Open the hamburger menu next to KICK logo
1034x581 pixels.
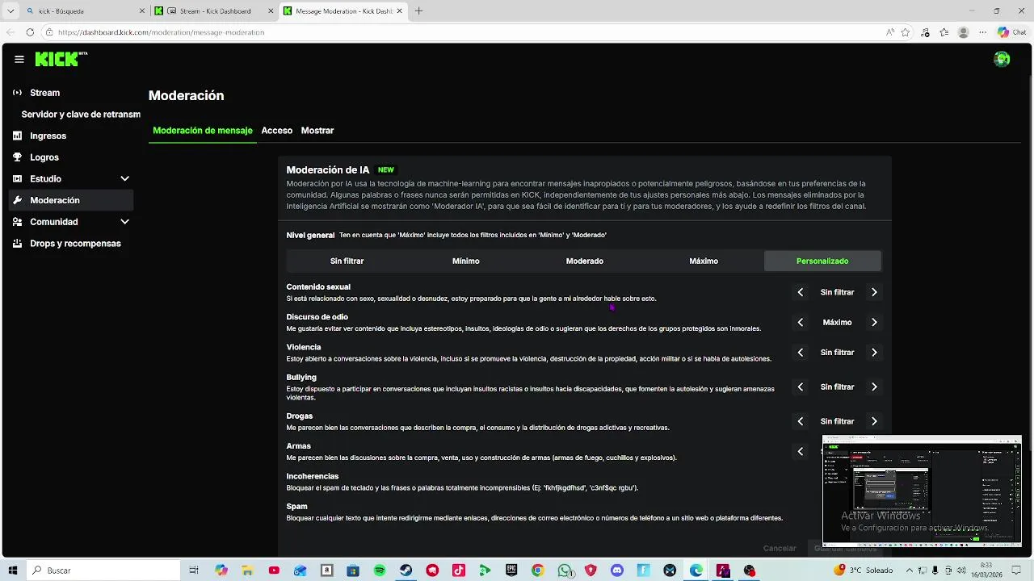pos(19,59)
